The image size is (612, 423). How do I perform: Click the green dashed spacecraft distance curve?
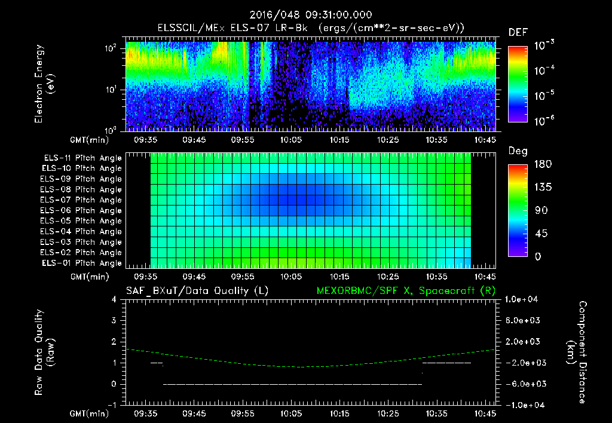pyautogui.click(x=311, y=358)
